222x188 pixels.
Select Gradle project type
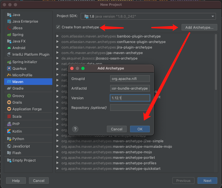click(x=28, y=88)
